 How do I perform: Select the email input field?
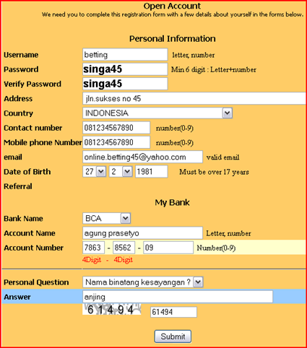(x=142, y=157)
